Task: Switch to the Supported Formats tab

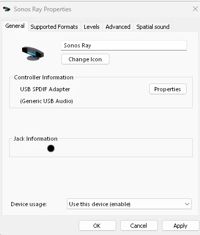Action: (54, 27)
